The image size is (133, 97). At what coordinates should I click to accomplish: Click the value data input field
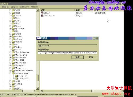67,53
